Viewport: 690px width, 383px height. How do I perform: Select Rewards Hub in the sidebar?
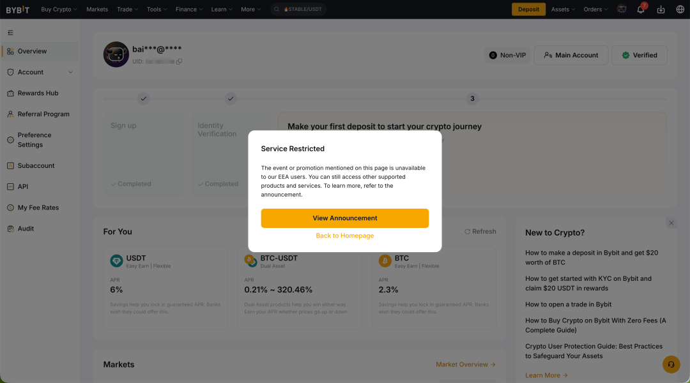[x=38, y=93]
